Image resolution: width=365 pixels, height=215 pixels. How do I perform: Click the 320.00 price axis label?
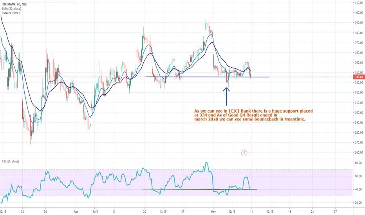tap(359, 93)
